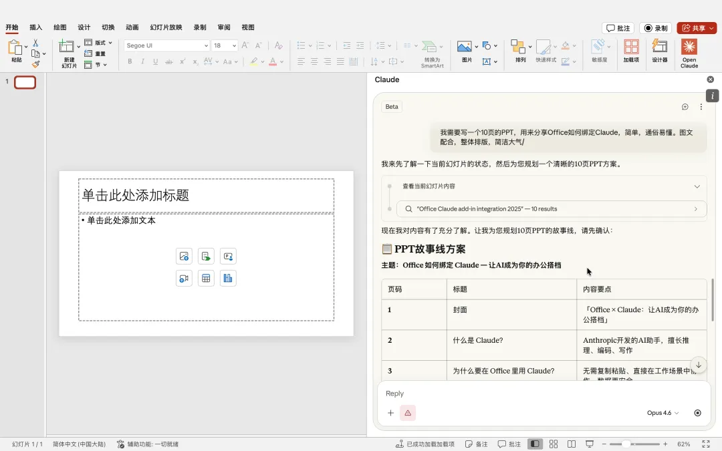Image resolution: width=722 pixels, height=451 pixels.
Task: Click the insert table icon in slide placeholder
Action: [x=206, y=278]
